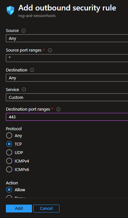Select the Any protocol radio button

pos(9,135)
